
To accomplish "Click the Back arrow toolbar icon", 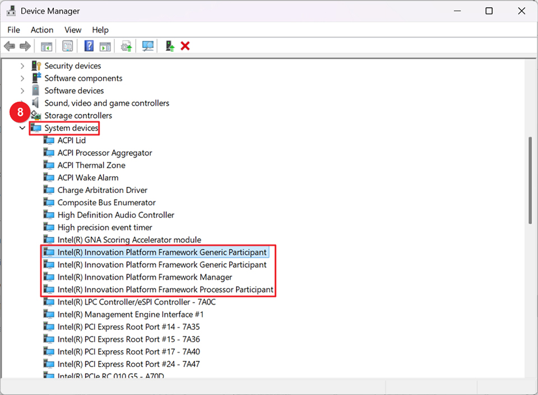I will tap(10, 46).
